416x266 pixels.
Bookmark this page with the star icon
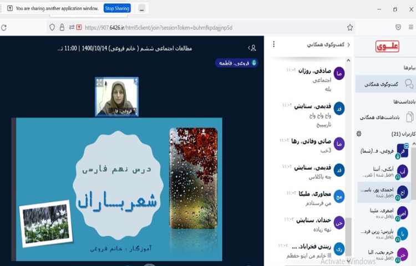click(x=350, y=27)
